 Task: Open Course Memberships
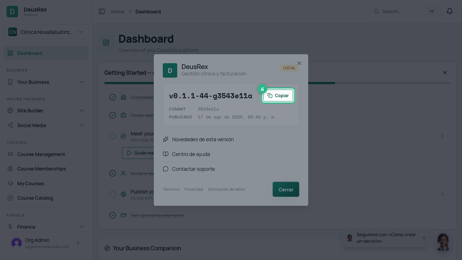[x=46, y=169]
